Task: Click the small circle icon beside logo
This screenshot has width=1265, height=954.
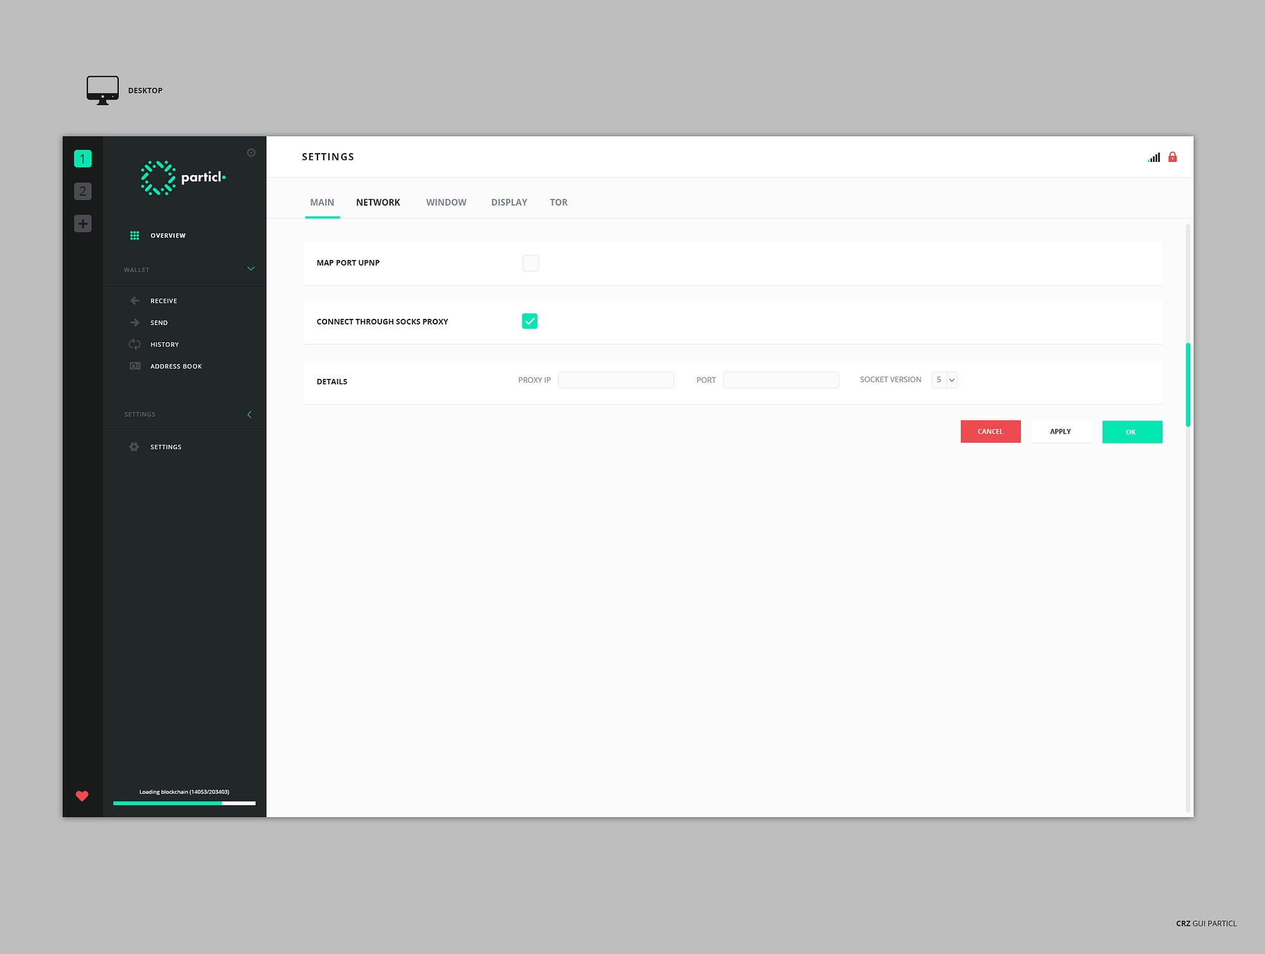Action: pos(251,152)
